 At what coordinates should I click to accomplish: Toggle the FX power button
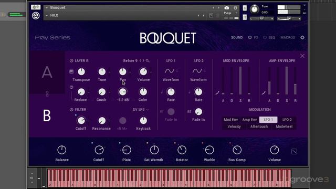tap(250, 37)
